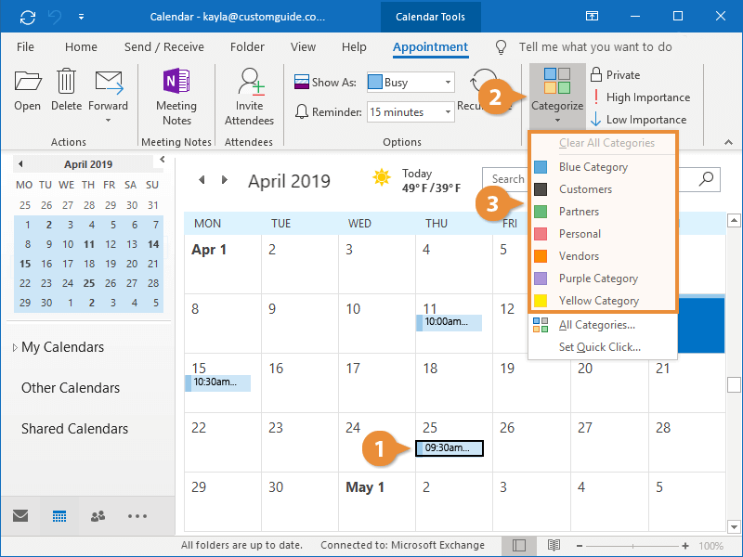This screenshot has width=743, height=557.
Task: Go to previous month in mini calendar
Action: (20, 164)
